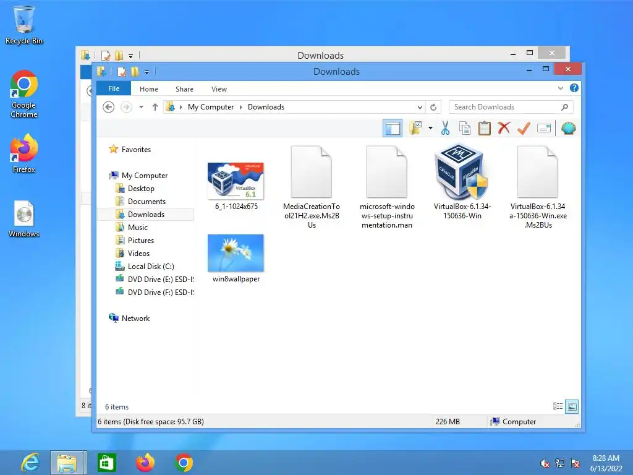Select DVD Drive (E:) in navigation pane

click(160, 280)
